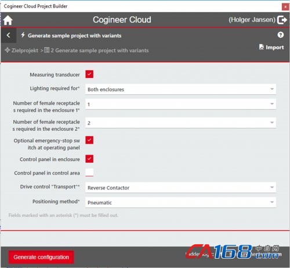Click the Cogineer Cloud header title
Screen dimensions: 290x268
point(122,20)
